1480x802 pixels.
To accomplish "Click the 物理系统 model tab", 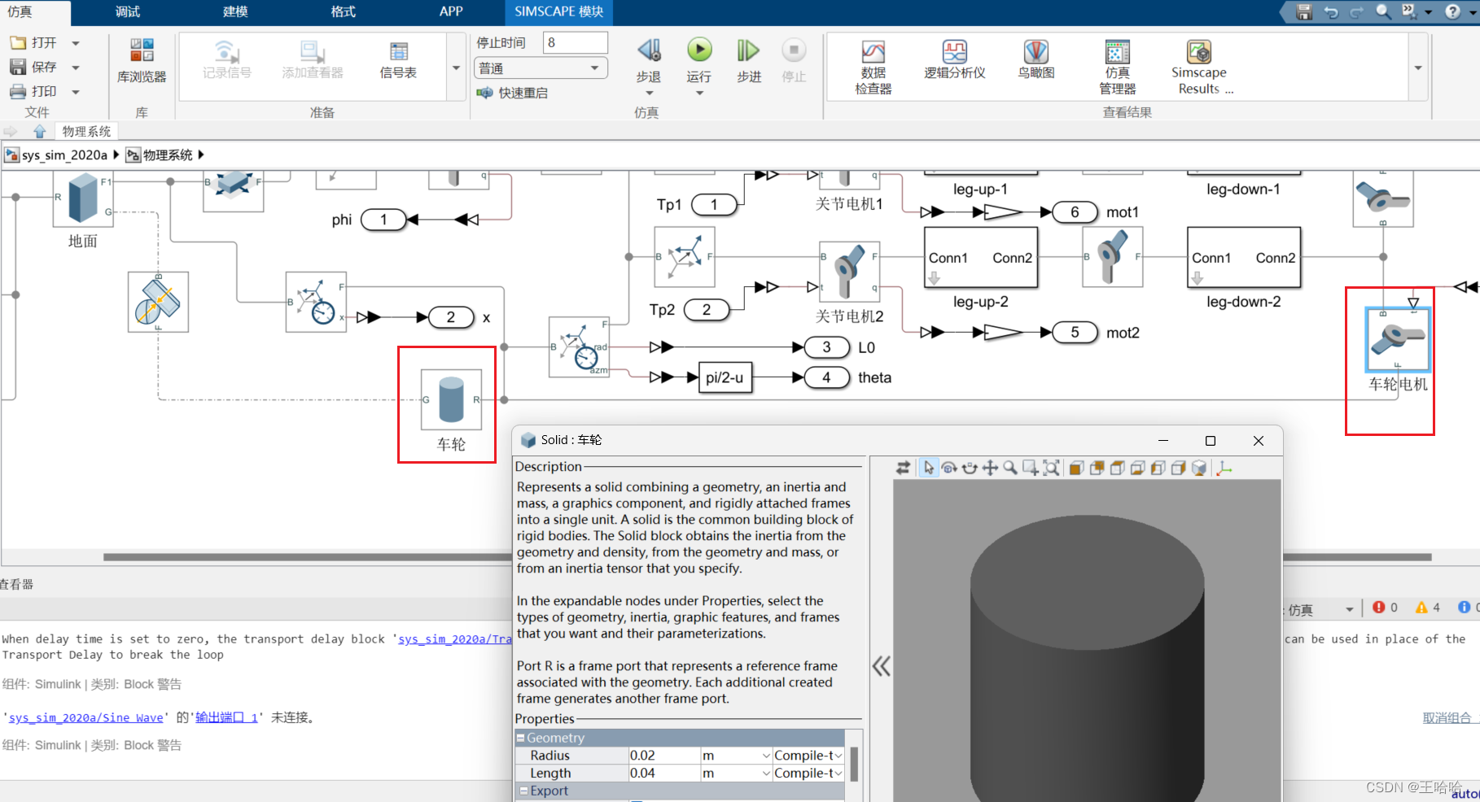I will [86, 131].
